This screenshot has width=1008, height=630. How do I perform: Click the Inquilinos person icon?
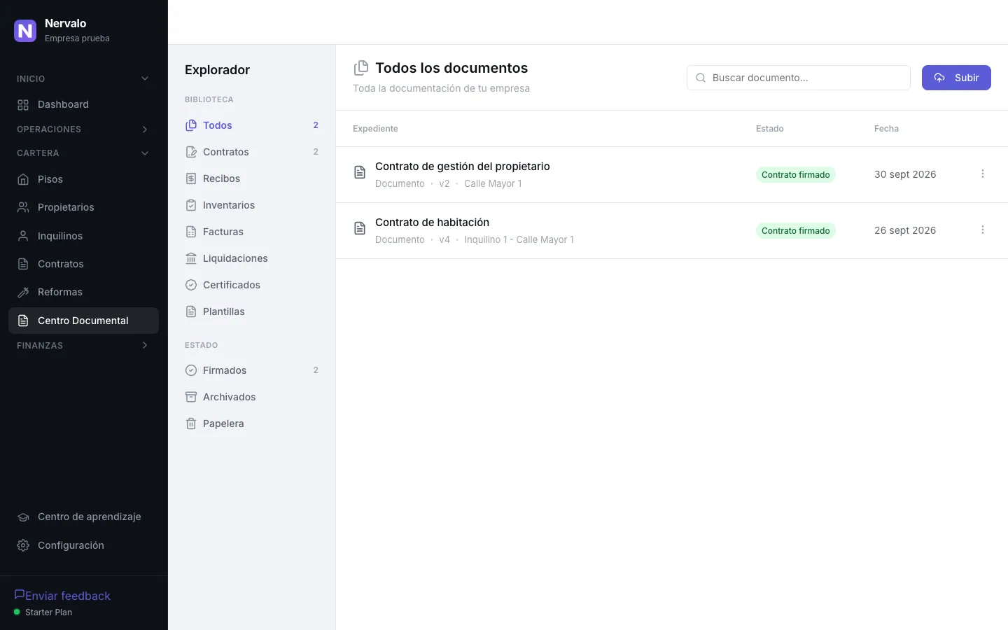[23, 236]
